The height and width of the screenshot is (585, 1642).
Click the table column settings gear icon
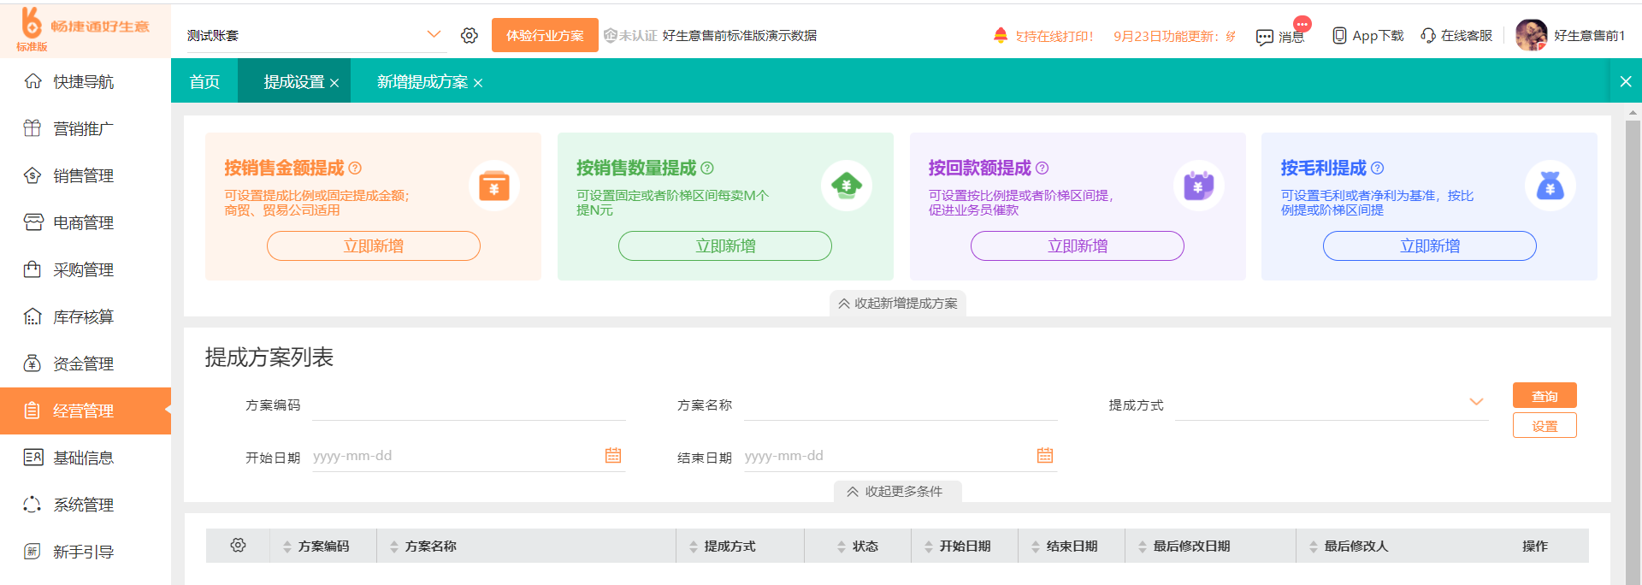[238, 545]
